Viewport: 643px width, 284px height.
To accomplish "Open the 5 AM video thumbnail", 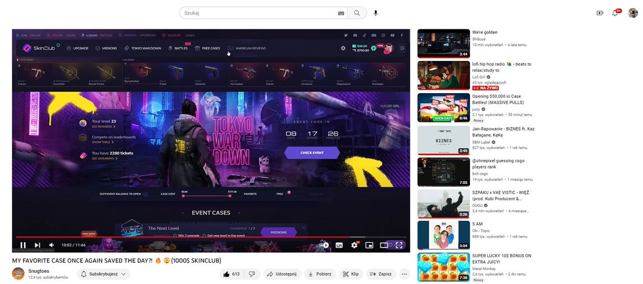I will (444, 235).
